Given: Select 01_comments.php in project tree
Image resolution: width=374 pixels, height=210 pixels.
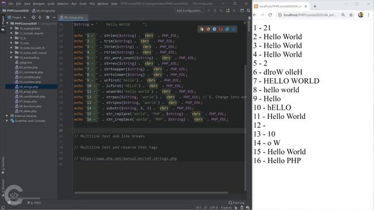Looking at the screenshot, I should pos(31,72).
